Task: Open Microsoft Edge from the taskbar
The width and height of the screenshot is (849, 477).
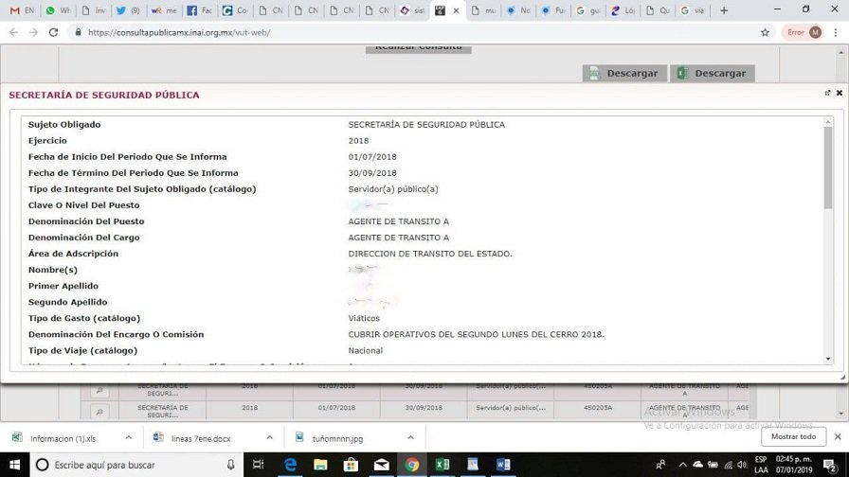Action: [x=290, y=465]
